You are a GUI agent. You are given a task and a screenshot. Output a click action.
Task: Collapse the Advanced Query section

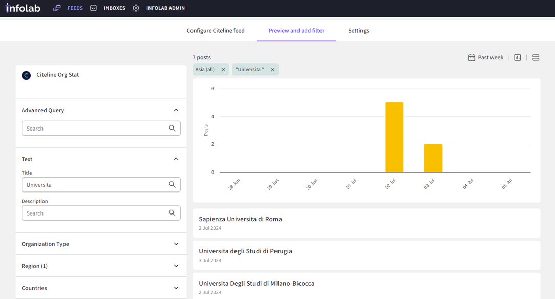(x=176, y=110)
